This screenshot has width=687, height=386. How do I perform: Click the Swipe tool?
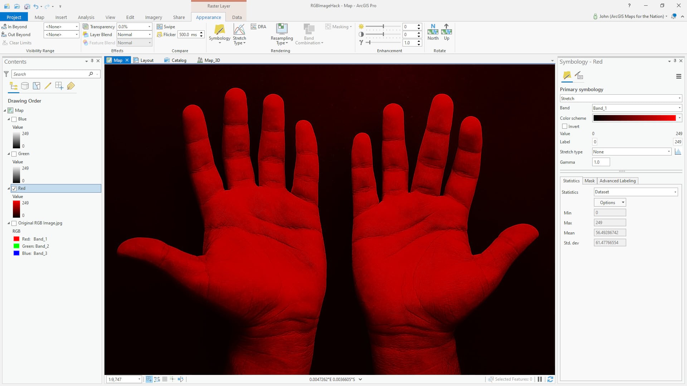click(x=166, y=27)
